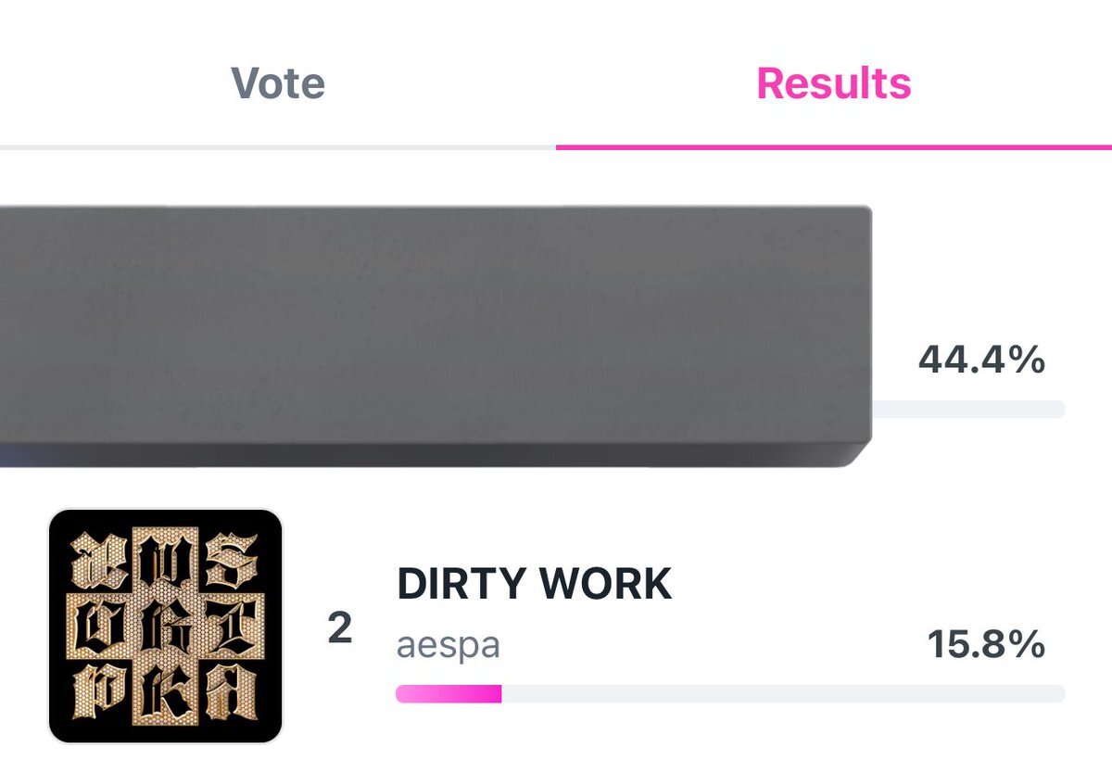Click the pink filled part of DIRTY WORK bar

point(449,693)
